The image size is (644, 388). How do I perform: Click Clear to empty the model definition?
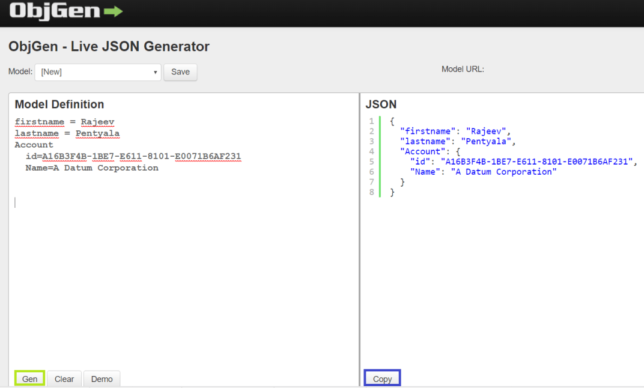(64, 378)
